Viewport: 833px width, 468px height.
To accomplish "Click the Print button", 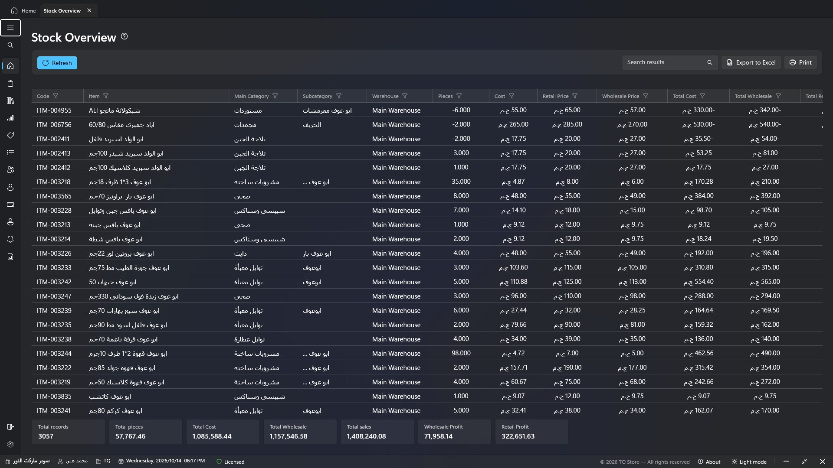I will pos(800,62).
